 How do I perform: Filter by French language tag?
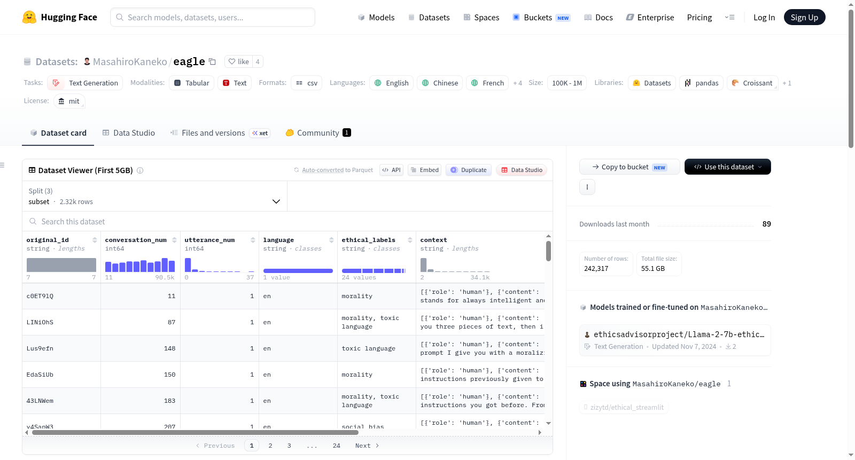487,83
